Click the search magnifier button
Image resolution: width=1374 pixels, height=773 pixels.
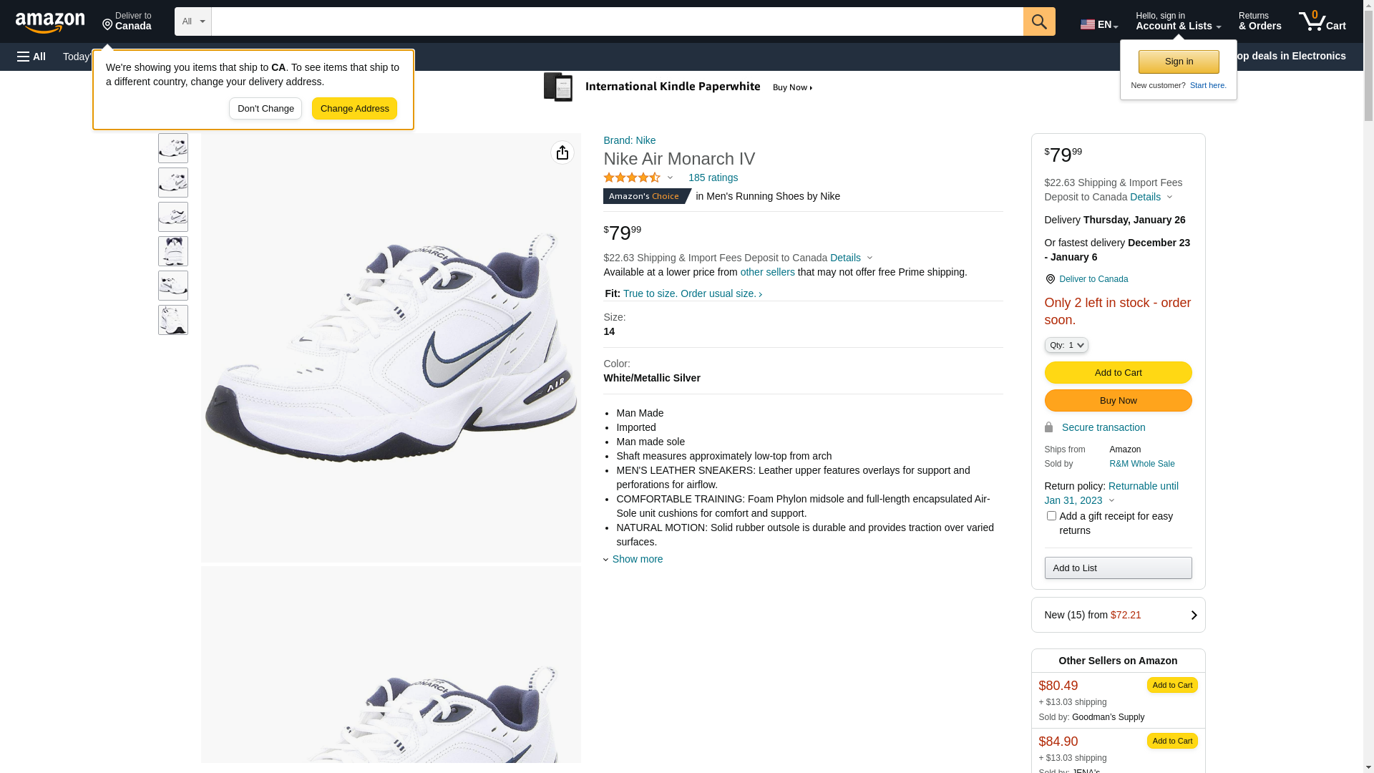[x=1039, y=21]
